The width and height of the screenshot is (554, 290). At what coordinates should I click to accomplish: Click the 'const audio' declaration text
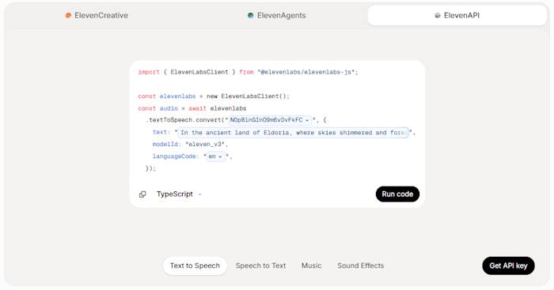point(158,108)
